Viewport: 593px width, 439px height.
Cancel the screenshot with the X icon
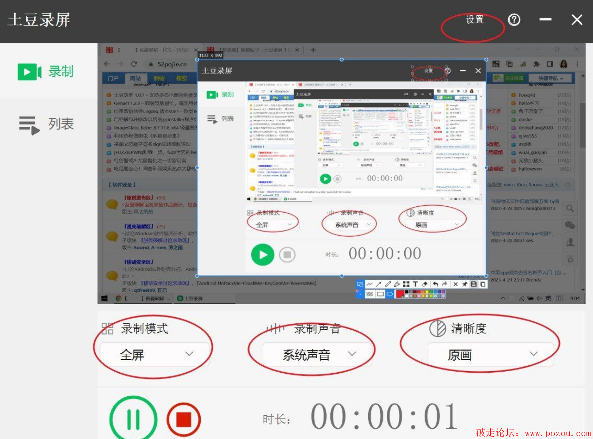tap(456, 284)
